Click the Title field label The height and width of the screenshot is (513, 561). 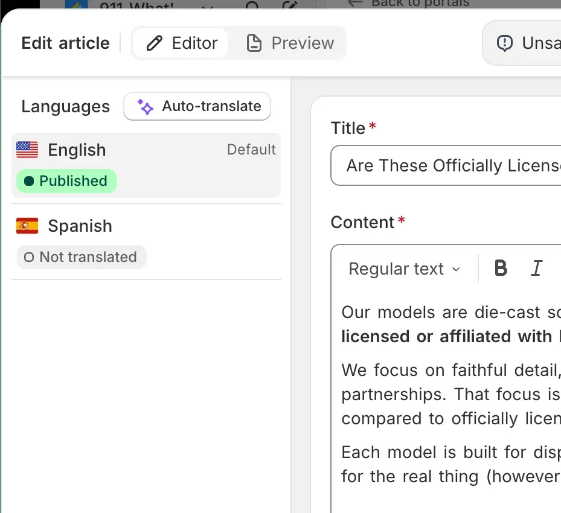(348, 128)
